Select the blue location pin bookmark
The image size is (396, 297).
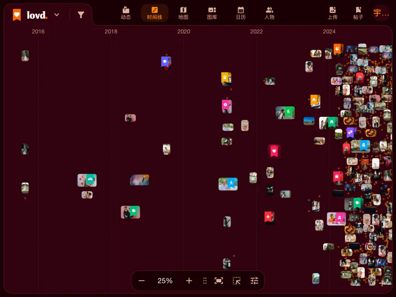[364, 145]
